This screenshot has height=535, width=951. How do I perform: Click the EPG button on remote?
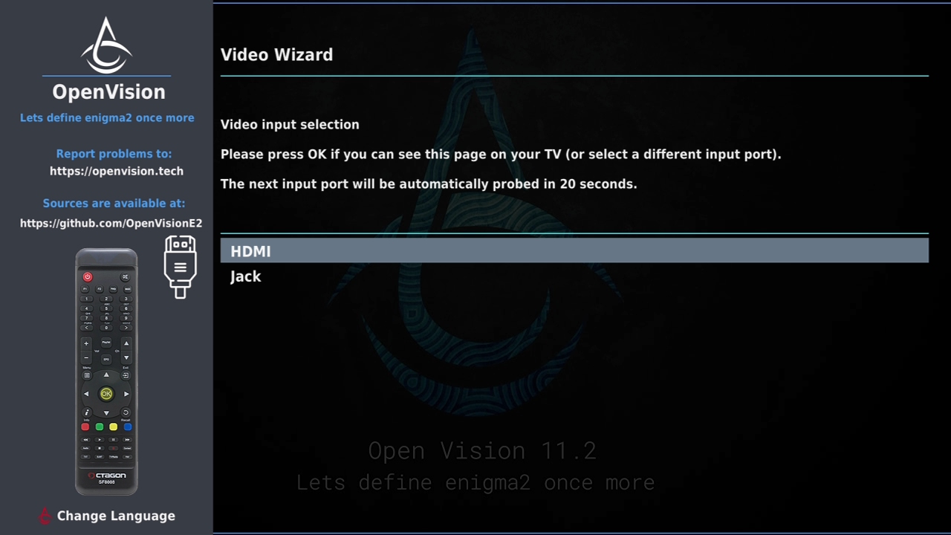(106, 359)
